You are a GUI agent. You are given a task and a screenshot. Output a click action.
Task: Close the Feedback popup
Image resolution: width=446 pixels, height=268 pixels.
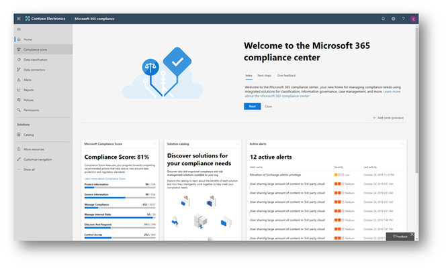[412, 234]
